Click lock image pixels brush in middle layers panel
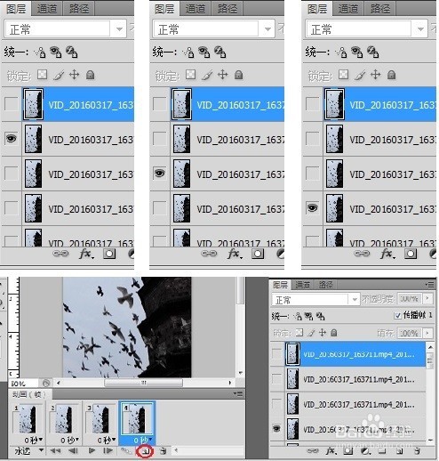This screenshot has width=439, height=461. [x=207, y=75]
